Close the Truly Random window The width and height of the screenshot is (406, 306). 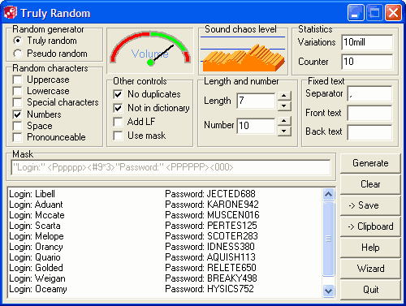click(393, 13)
